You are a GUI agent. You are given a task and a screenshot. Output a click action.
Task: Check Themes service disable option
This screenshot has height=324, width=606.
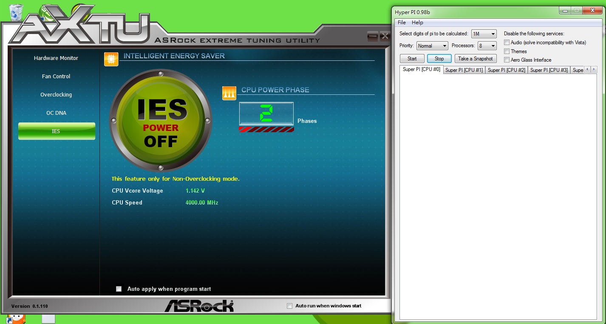[507, 51]
